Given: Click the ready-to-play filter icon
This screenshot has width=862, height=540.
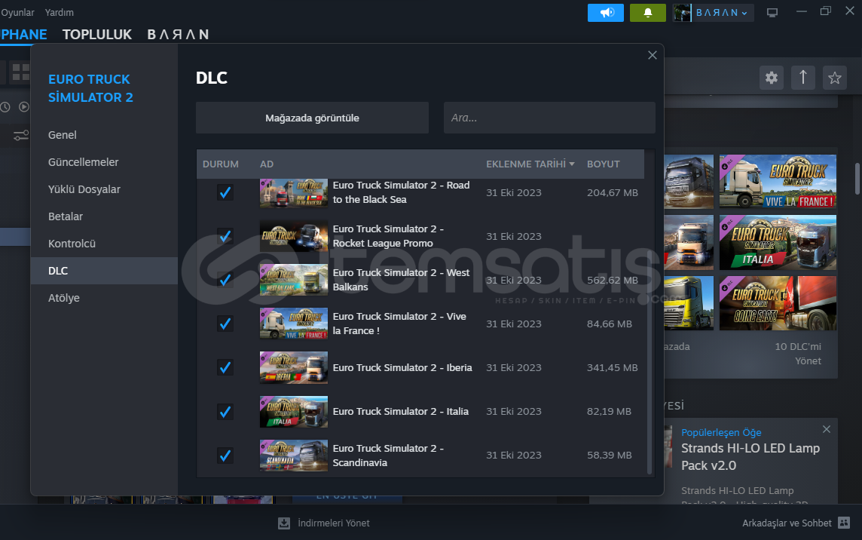Looking at the screenshot, I should pyautogui.click(x=24, y=107).
